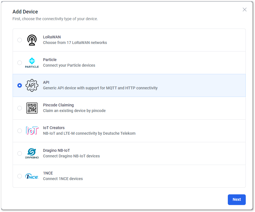
Task: Click 'Connect your Particle devices' text
Action: (69, 65)
